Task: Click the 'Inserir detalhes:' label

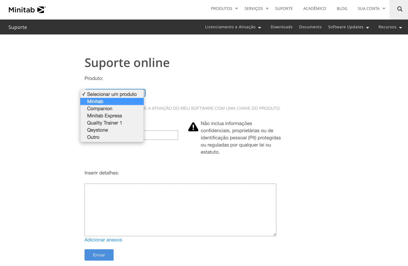Action: pyautogui.click(x=102, y=173)
